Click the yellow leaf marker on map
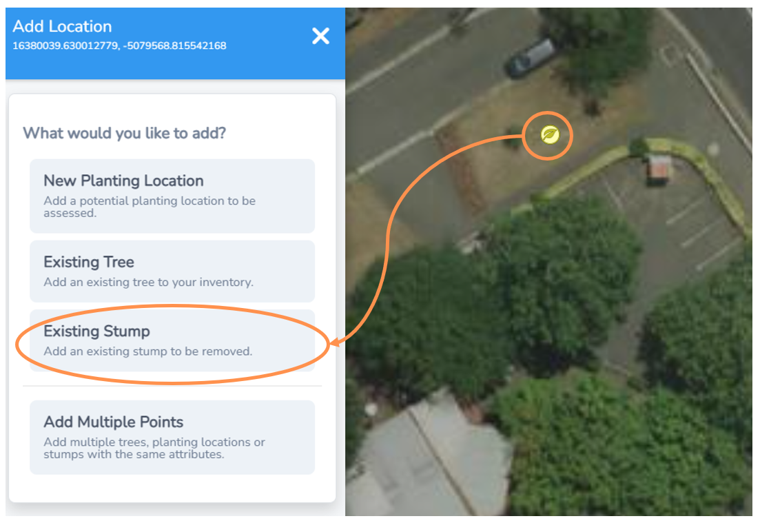This screenshot has width=760, height=523. click(550, 135)
